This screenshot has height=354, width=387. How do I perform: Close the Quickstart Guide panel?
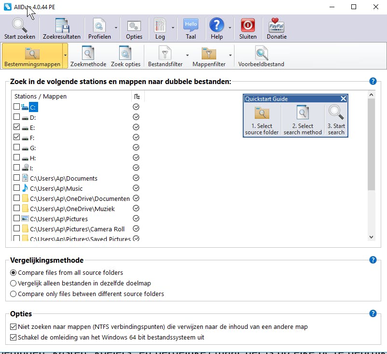tap(343, 99)
